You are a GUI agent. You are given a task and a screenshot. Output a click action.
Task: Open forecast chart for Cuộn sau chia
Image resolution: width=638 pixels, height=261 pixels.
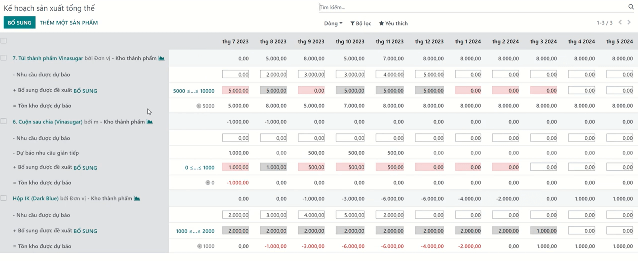150,122
